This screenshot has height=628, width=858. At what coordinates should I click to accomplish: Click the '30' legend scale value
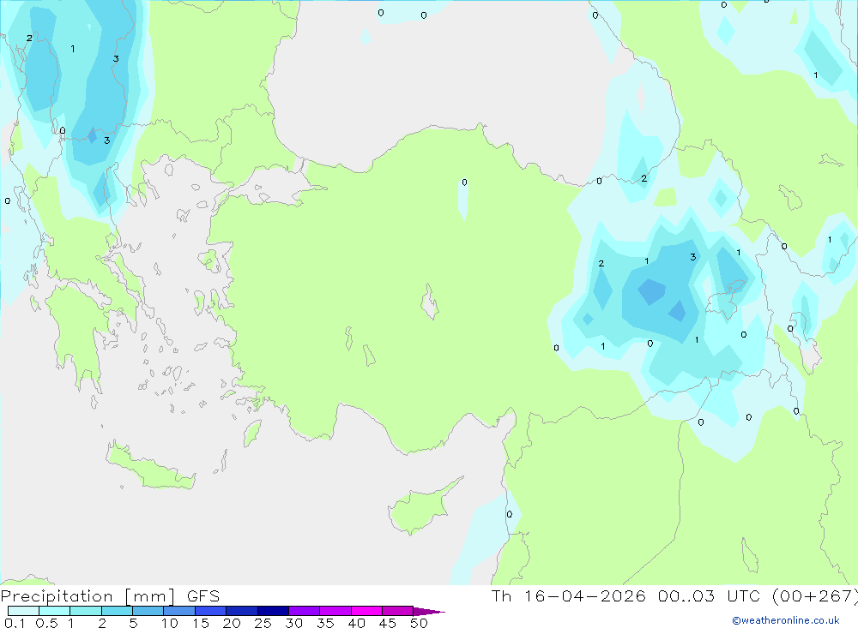tap(294, 623)
